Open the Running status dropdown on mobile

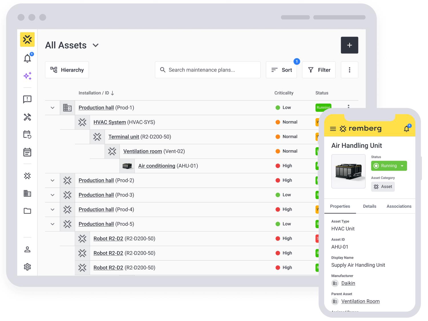[389, 166]
